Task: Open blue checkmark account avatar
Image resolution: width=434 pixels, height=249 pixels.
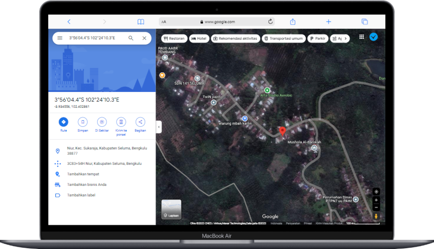Action: [x=373, y=37]
